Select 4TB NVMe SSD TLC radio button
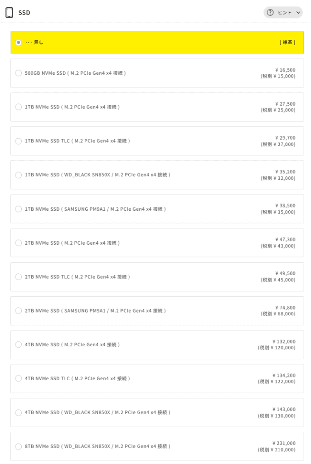Viewport: 311px width, 464px height. coord(19,378)
